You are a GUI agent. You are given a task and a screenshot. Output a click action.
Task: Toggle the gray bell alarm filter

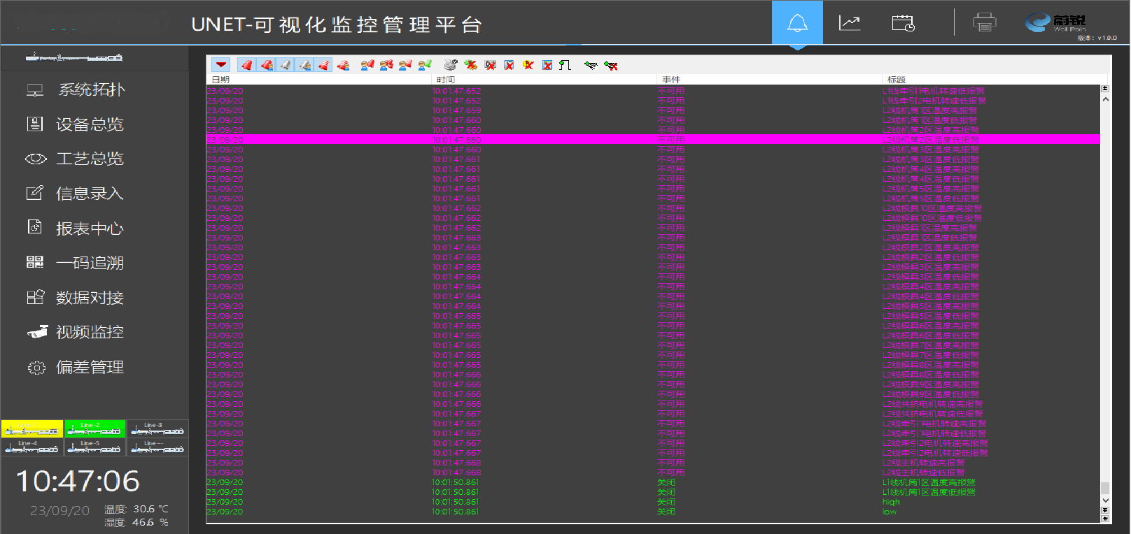[x=286, y=65]
